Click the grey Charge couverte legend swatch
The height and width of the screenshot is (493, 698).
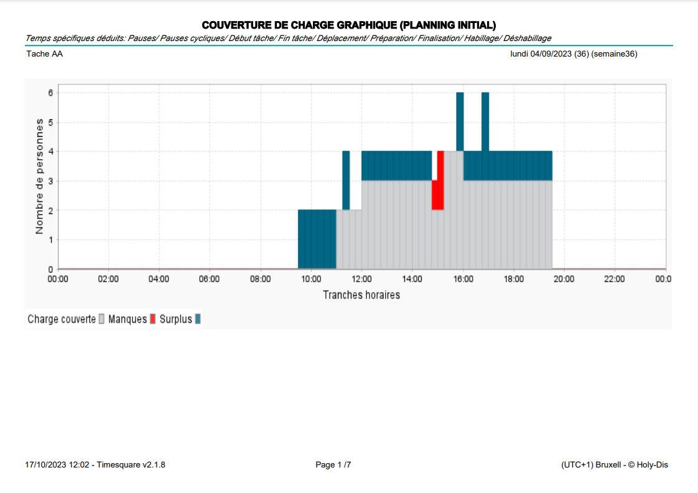click(x=101, y=319)
